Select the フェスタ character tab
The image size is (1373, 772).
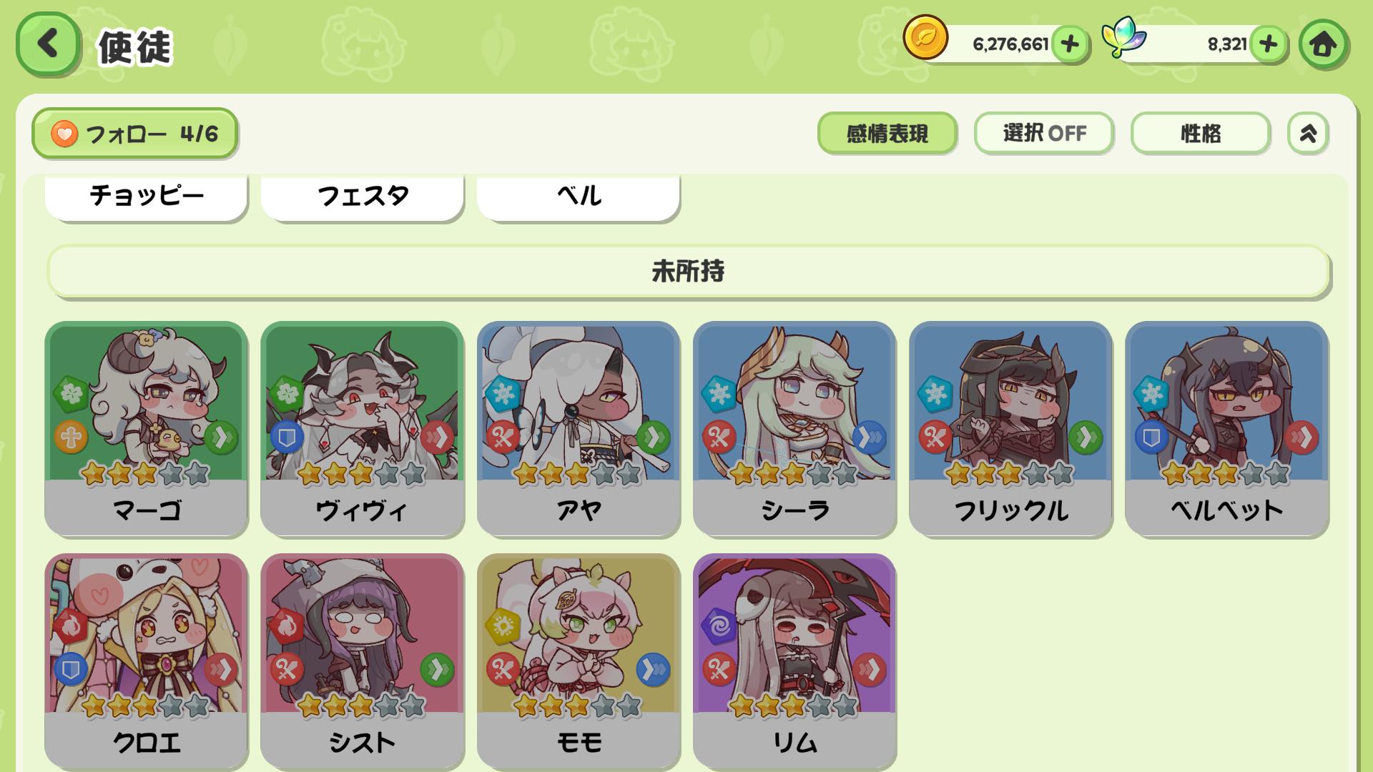click(363, 196)
